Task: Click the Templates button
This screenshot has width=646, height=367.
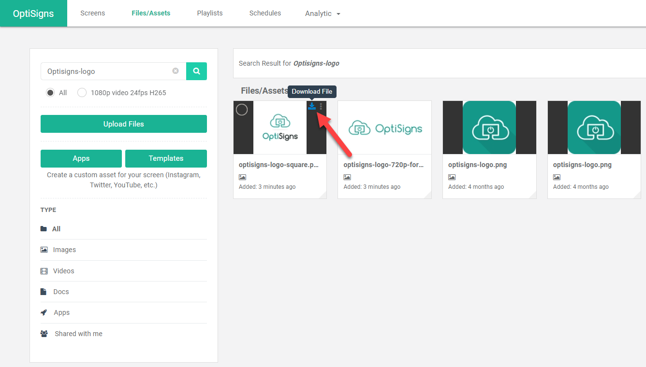Action: [166, 158]
